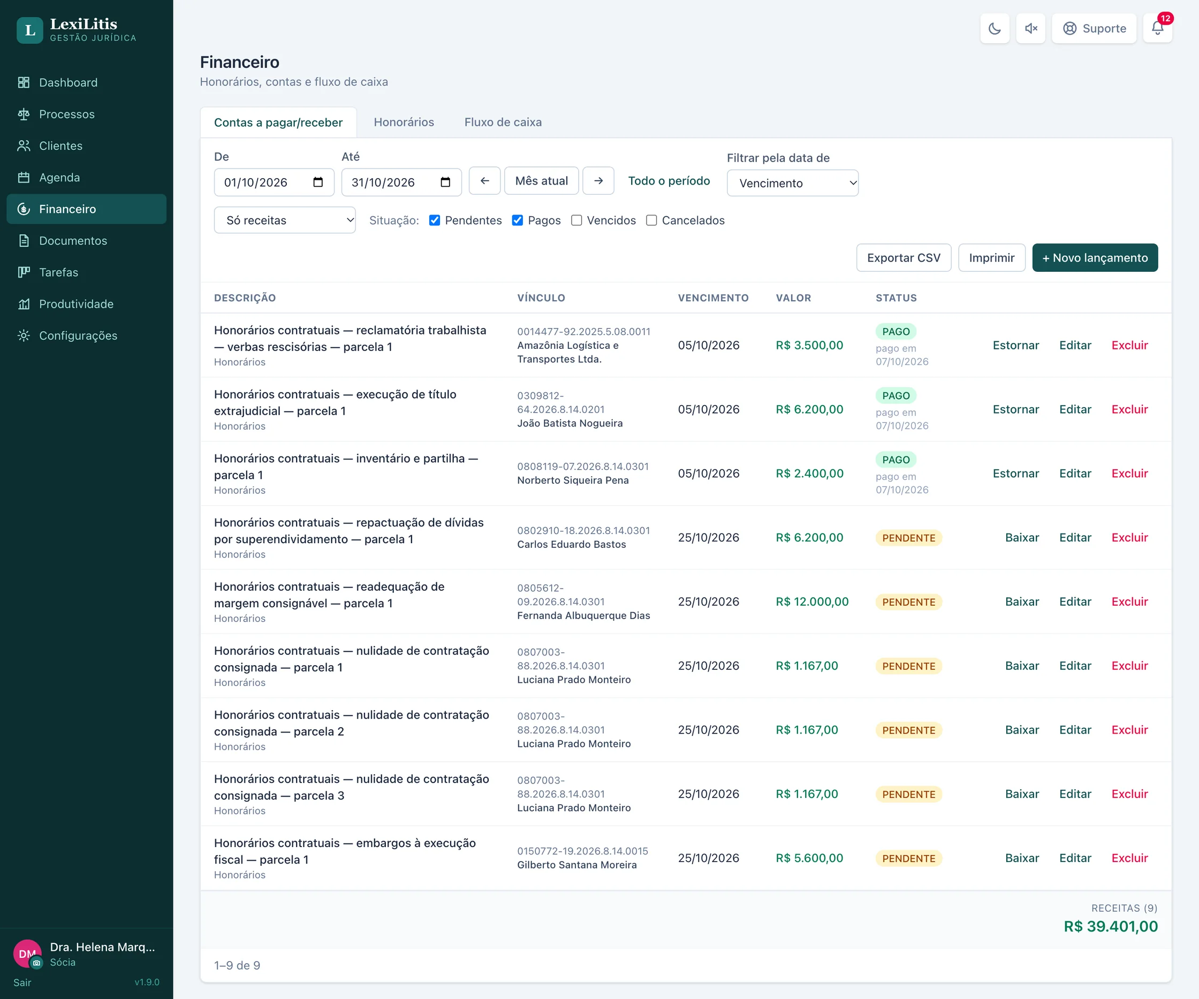Click Editar on Gilberto Santana Moreira row
The image size is (1199, 999).
point(1075,858)
